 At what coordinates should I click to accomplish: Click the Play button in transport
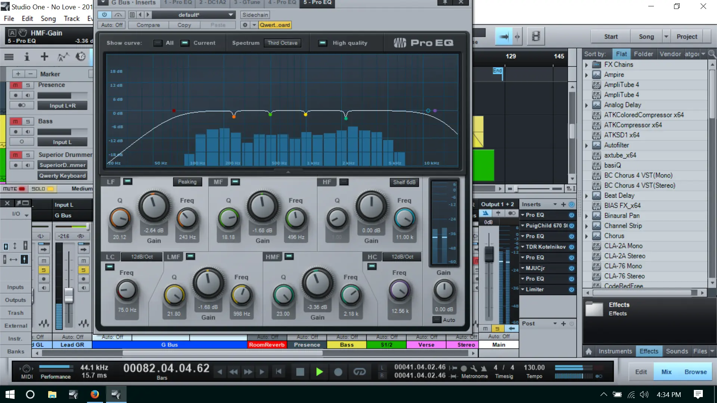click(319, 372)
